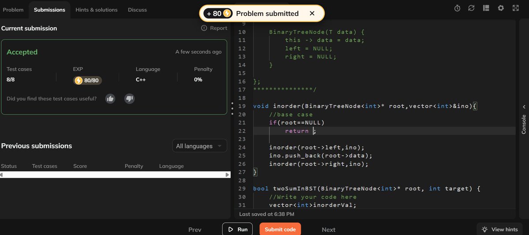This screenshot has height=235, width=529.
Task: Click the Report link
Action: [x=214, y=28]
